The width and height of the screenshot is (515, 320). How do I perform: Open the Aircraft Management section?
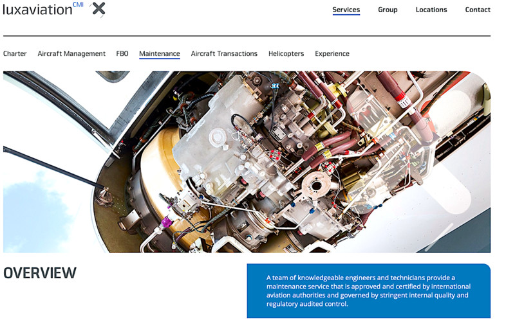click(x=71, y=53)
